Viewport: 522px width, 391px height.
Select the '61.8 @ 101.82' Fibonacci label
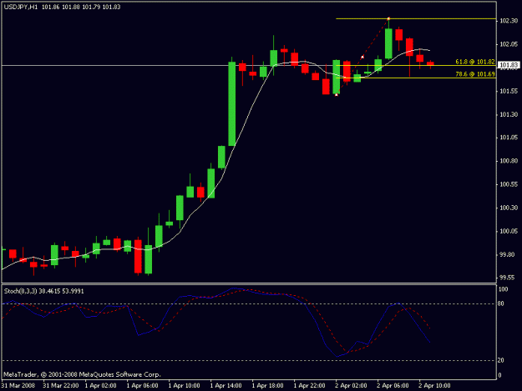tap(475, 62)
